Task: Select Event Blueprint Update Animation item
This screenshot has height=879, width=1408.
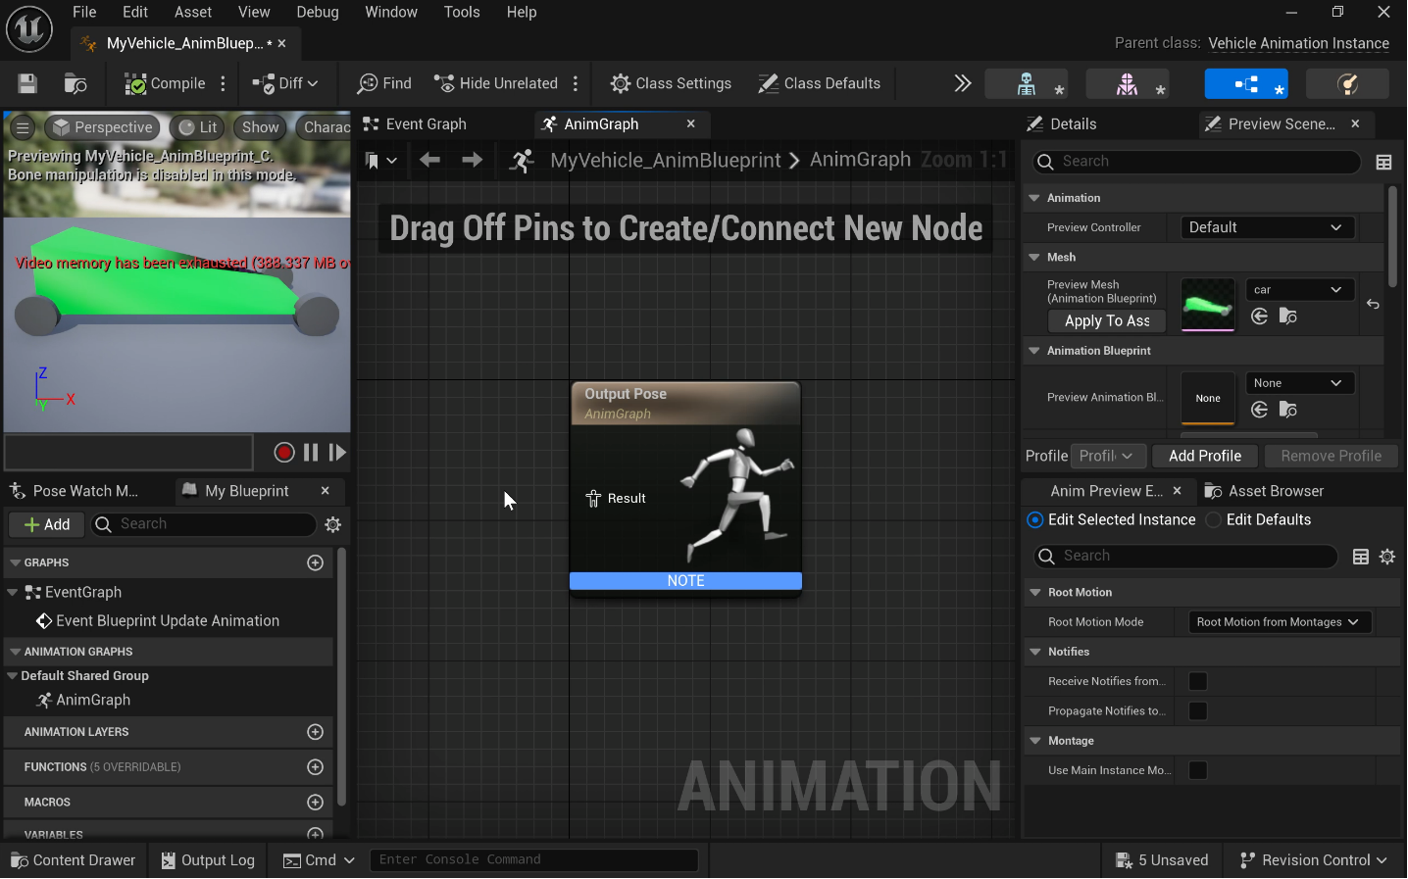Action: coord(168,621)
